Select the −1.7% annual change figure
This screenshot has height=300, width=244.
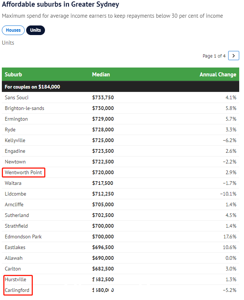pyautogui.click(x=230, y=183)
